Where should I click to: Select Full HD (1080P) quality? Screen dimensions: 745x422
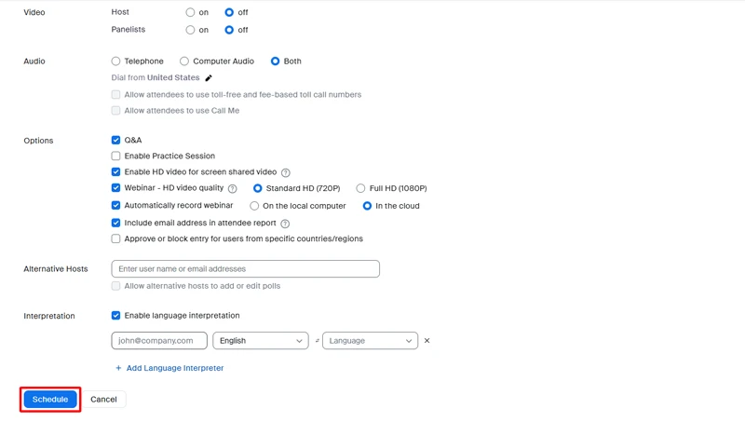pyautogui.click(x=360, y=188)
